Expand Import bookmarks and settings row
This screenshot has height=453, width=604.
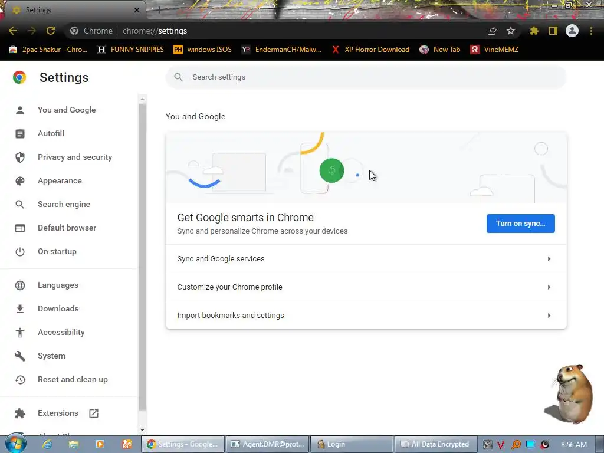[x=366, y=315]
